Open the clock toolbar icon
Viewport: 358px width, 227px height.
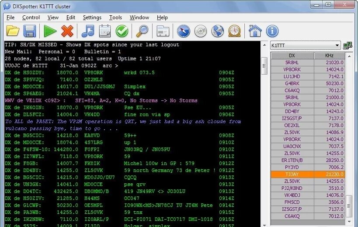[234, 31]
